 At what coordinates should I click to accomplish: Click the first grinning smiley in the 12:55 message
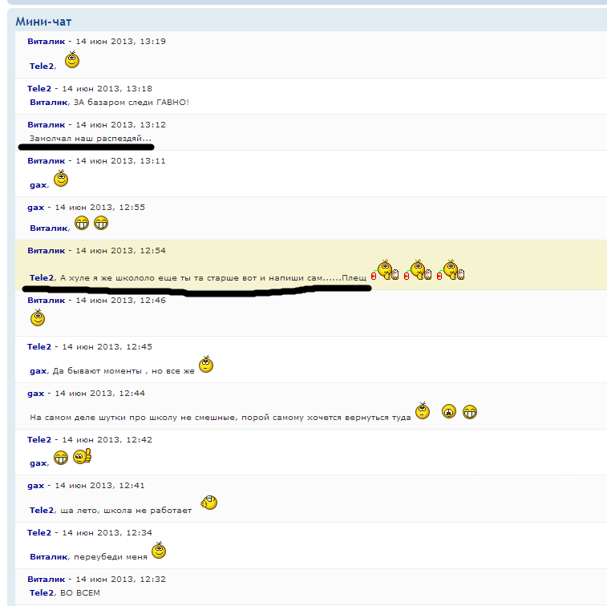tap(82, 223)
